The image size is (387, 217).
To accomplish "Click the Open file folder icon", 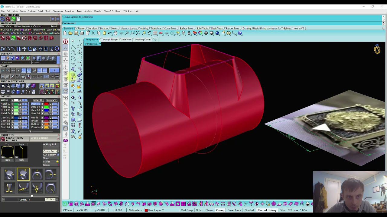I will 70,33.
